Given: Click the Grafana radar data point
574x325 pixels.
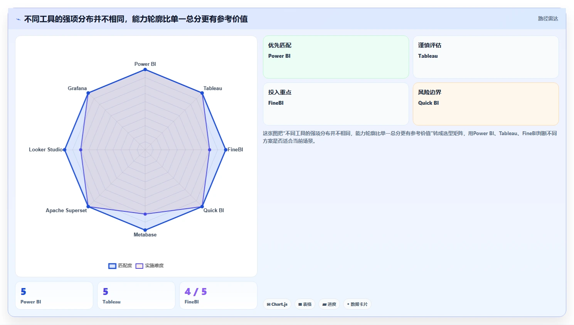Looking at the screenshot, I should (x=88, y=93).
